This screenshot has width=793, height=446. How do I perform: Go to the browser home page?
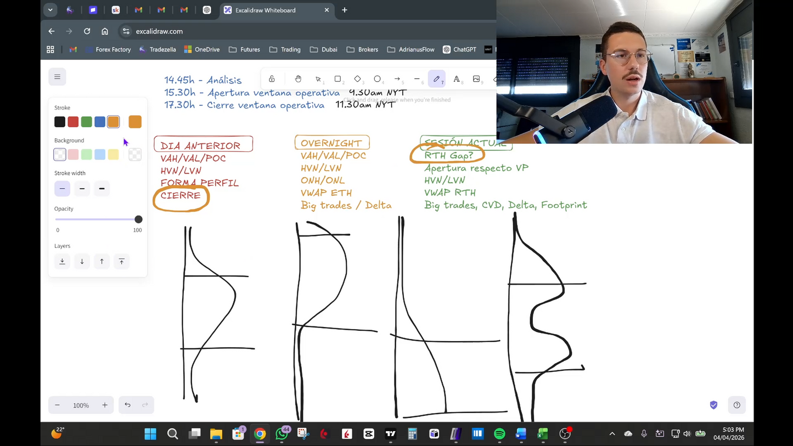point(105,31)
